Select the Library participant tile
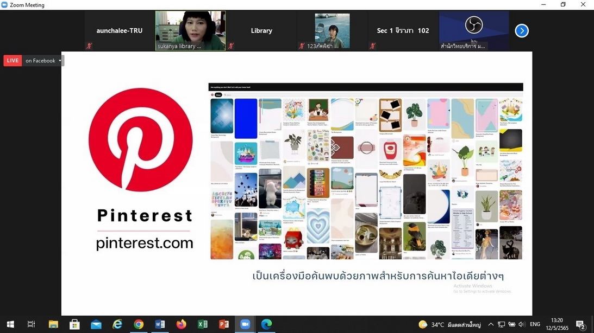The height and width of the screenshot is (333, 594). point(261,30)
